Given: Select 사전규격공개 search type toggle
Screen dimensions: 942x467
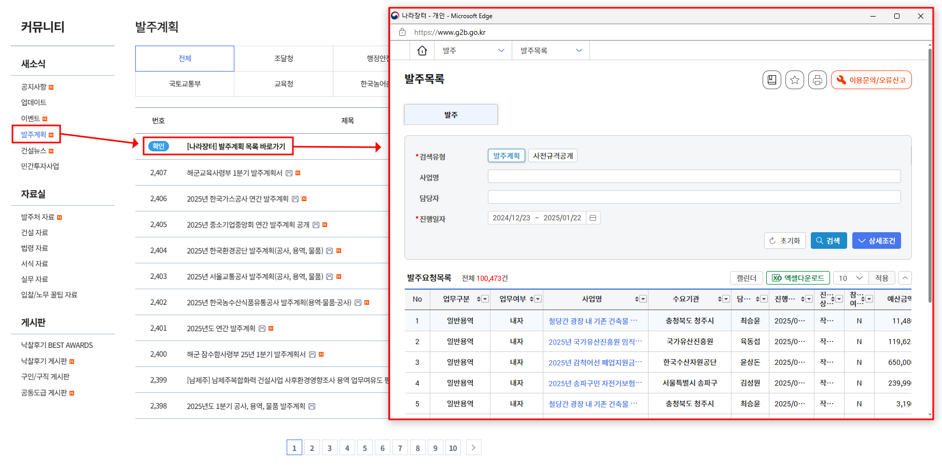Looking at the screenshot, I should 553,156.
